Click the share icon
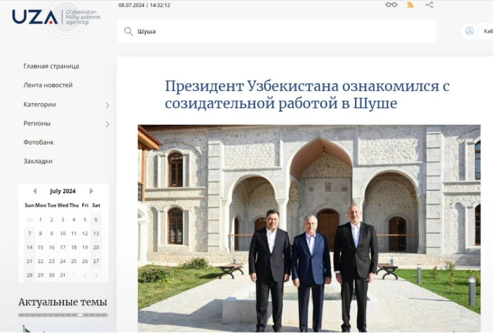Screen dimensions: 493x336 tap(429, 5)
